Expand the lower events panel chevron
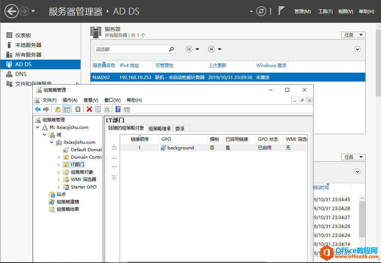The image size is (381, 263). 358,171
